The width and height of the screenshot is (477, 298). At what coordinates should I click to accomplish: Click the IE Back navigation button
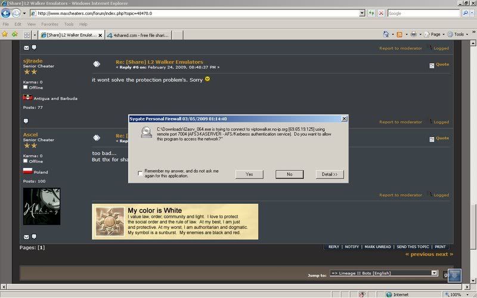tap(6, 13)
